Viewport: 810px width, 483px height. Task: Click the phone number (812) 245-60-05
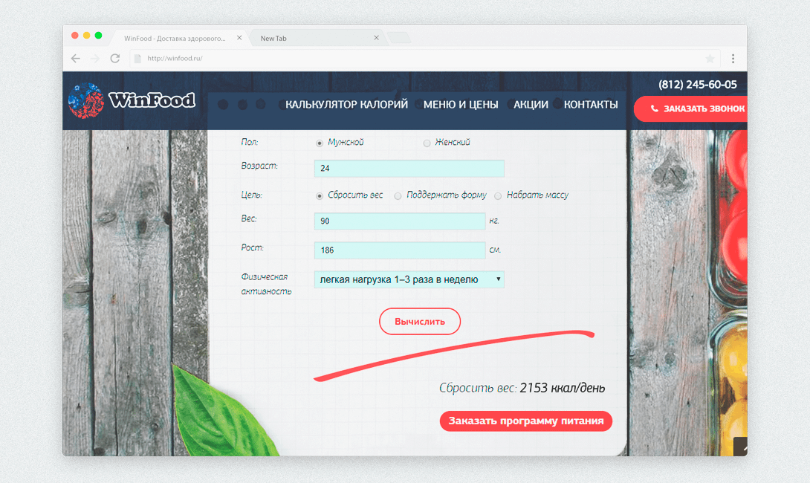[x=697, y=84]
